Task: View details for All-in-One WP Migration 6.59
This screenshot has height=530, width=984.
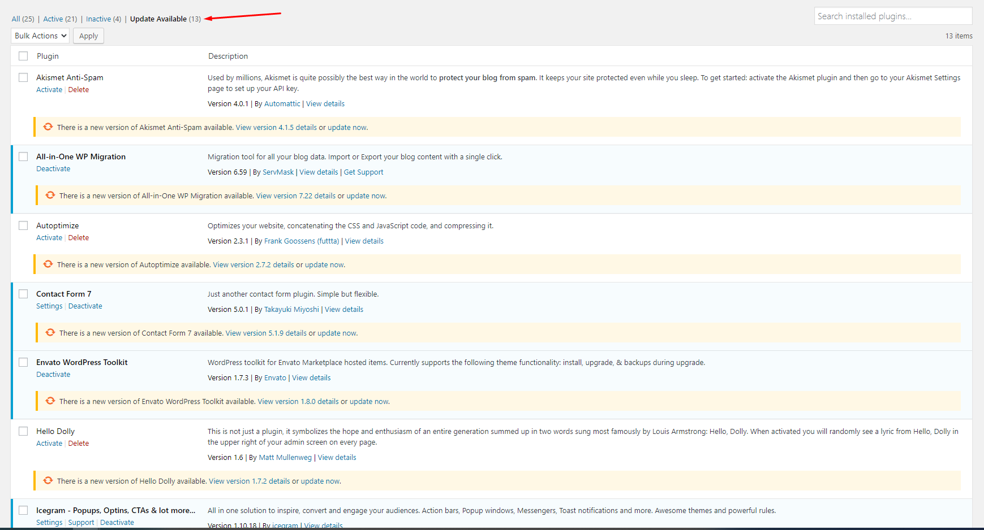Action: pos(319,172)
